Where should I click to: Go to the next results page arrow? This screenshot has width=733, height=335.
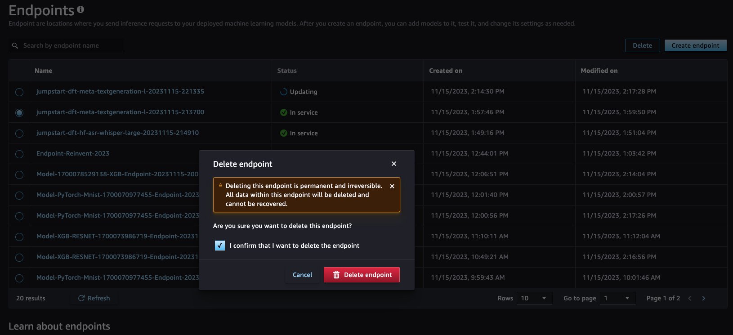coord(704,298)
